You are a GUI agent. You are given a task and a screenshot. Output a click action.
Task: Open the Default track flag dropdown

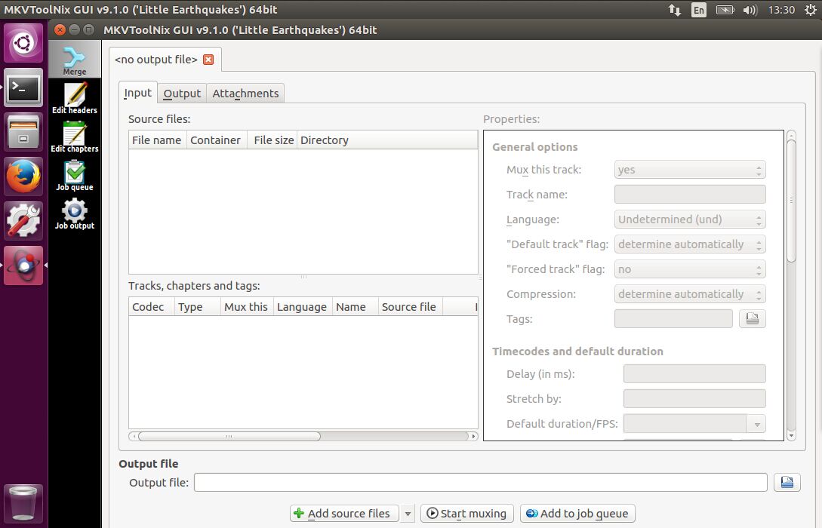[x=690, y=244]
